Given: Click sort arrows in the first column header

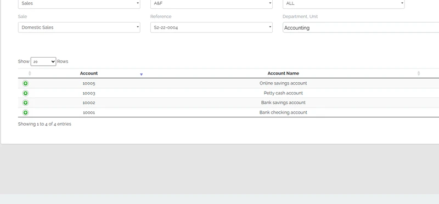Looking at the screenshot, I should (x=30, y=73).
